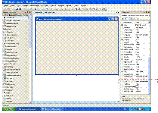
Task: Start debugging with the green play icon
Action: tap(66, 9)
